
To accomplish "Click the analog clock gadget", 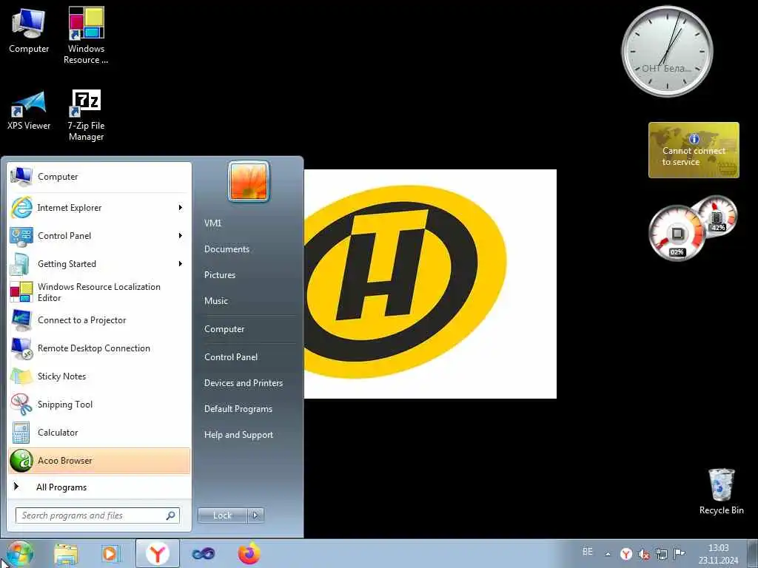I will point(667,51).
